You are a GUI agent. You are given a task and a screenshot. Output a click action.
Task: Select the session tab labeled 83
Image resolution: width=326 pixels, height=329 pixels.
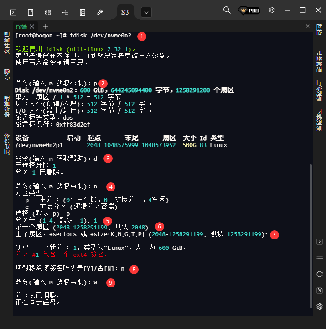click(x=125, y=12)
